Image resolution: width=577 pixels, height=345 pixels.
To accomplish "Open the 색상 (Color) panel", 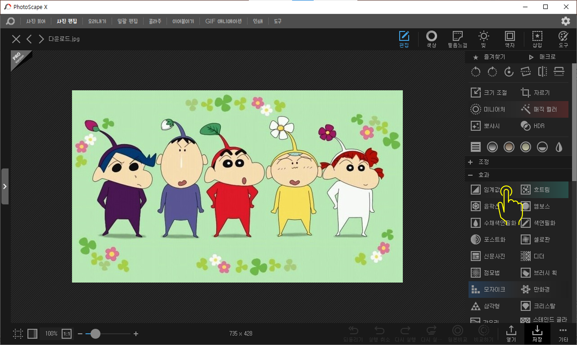I will pos(431,39).
